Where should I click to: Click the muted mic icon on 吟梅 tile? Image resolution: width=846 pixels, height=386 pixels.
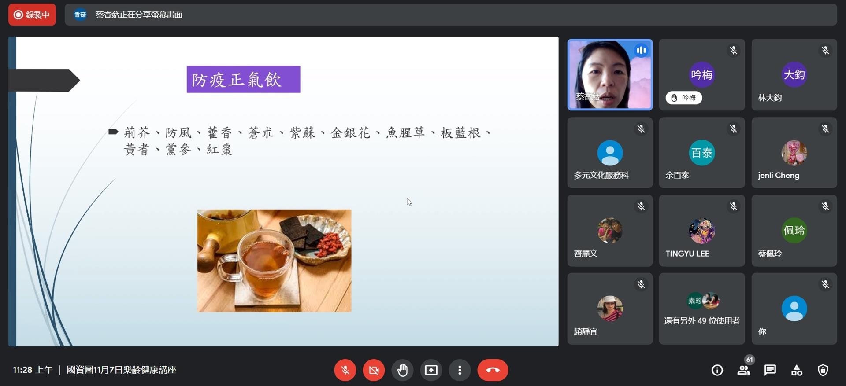(733, 51)
